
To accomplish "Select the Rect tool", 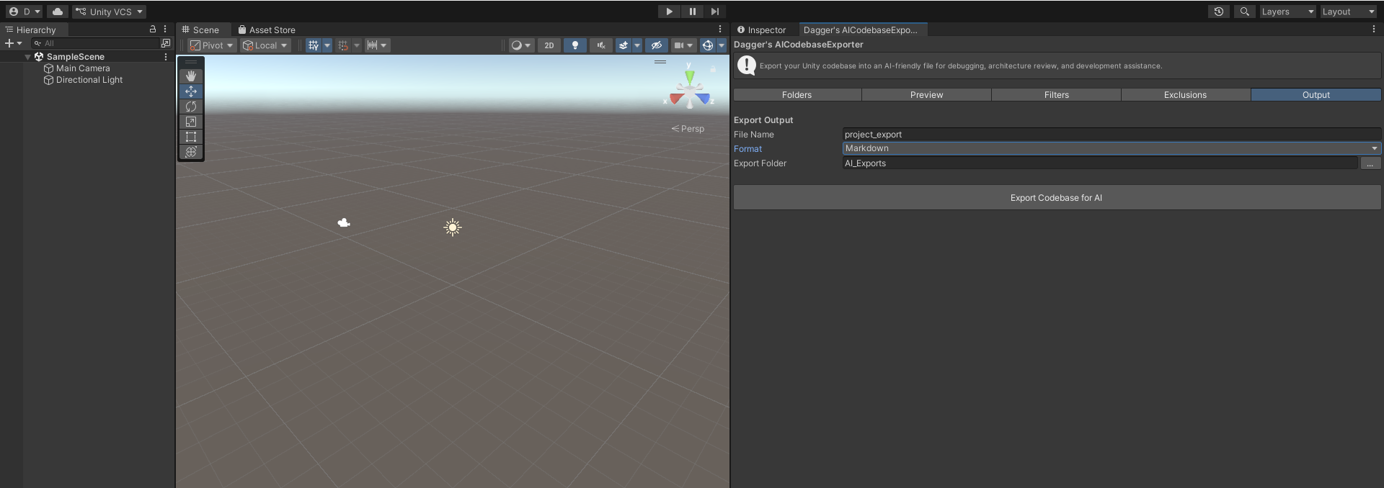I will [x=191, y=137].
